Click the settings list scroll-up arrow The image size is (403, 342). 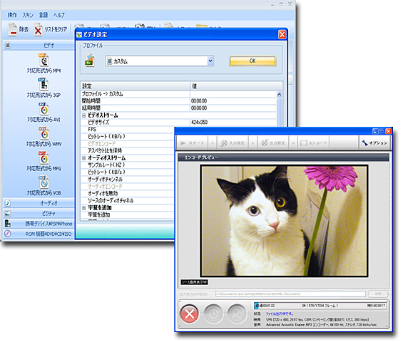(x=279, y=94)
